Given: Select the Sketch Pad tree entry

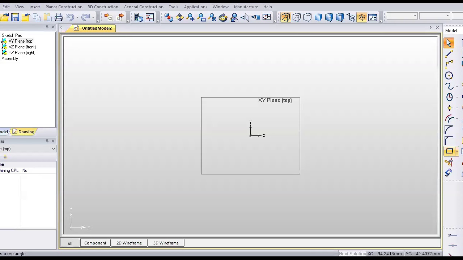Looking at the screenshot, I should pos(12,35).
